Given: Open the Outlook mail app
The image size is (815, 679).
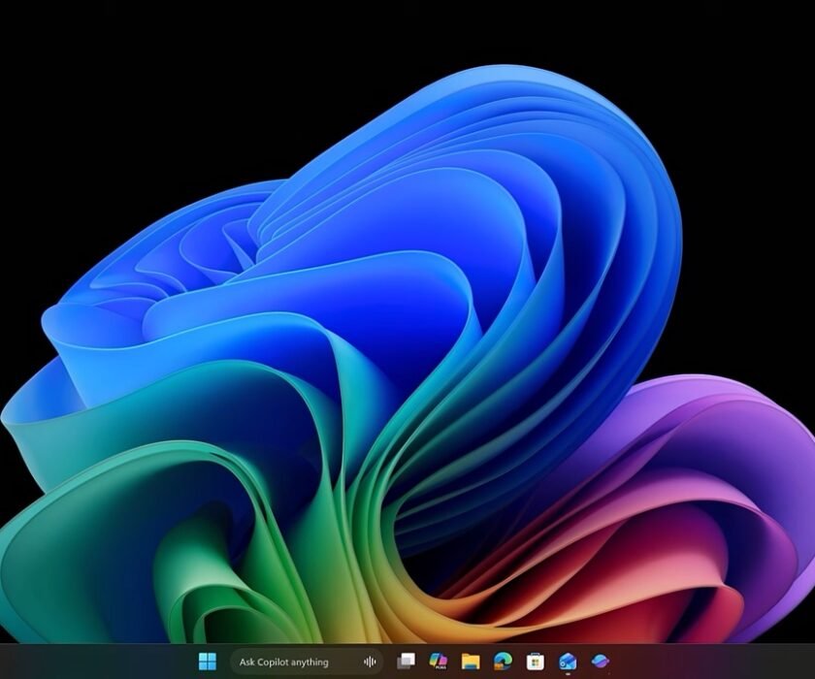Looking at the screenshot, I should click(x=568, y=662).
